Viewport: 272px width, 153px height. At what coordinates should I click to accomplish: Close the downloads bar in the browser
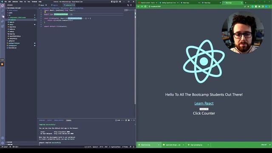pyautogui.click(x=270, y=144)
